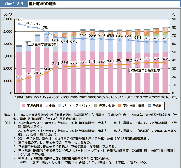
Task: Click the 1984 year on the x-axis
Action: click(x=19, y=97)
